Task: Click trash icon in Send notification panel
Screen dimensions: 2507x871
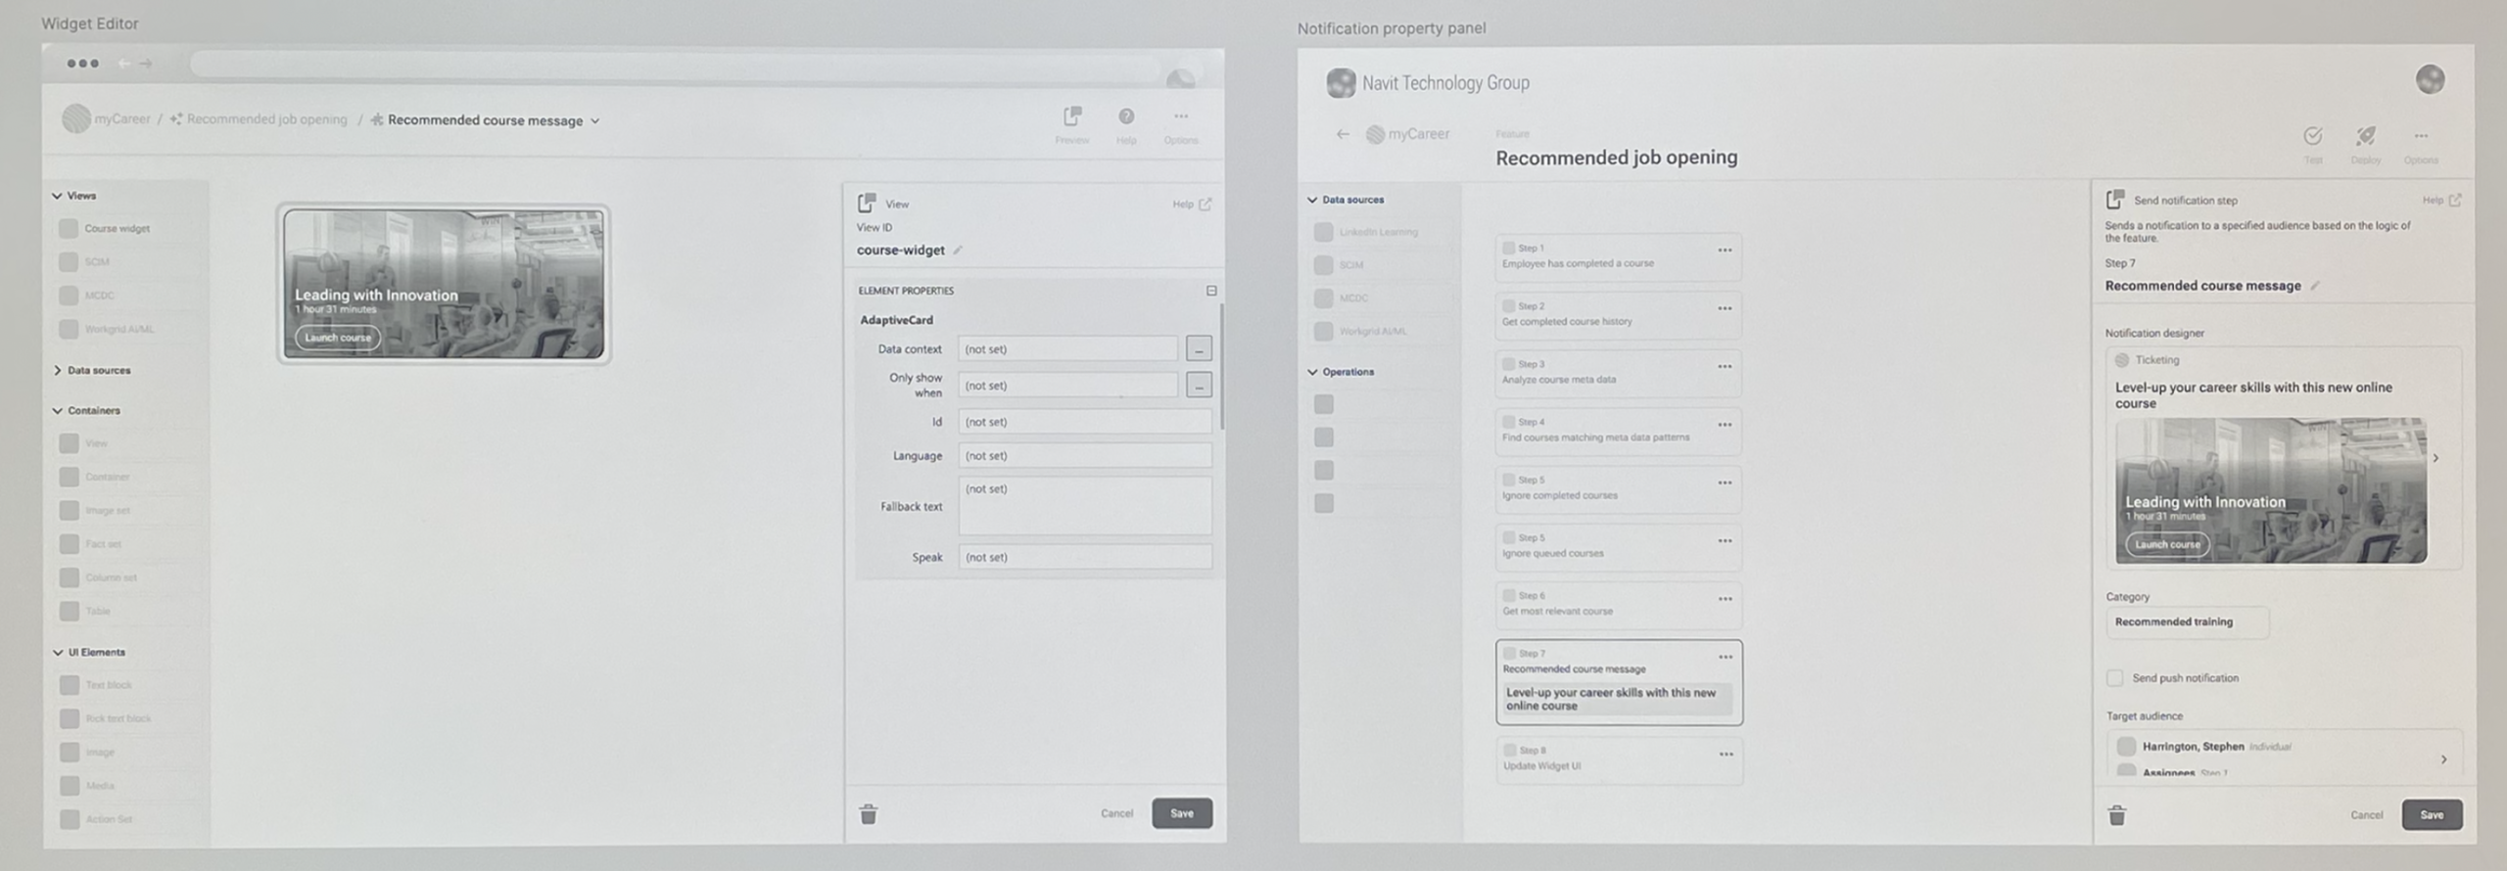Action: pyautogui.click(x=2117, y=815)
